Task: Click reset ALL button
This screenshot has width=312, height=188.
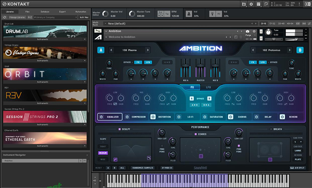Action: (122, 168)
